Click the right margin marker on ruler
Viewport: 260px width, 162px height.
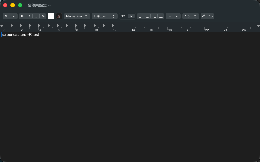click(x=258, y=26)
